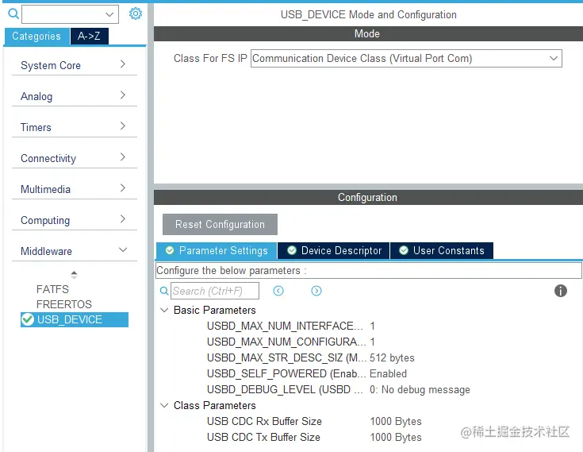
Task: Click the Mode section header
Action: [x=368, y=33]
